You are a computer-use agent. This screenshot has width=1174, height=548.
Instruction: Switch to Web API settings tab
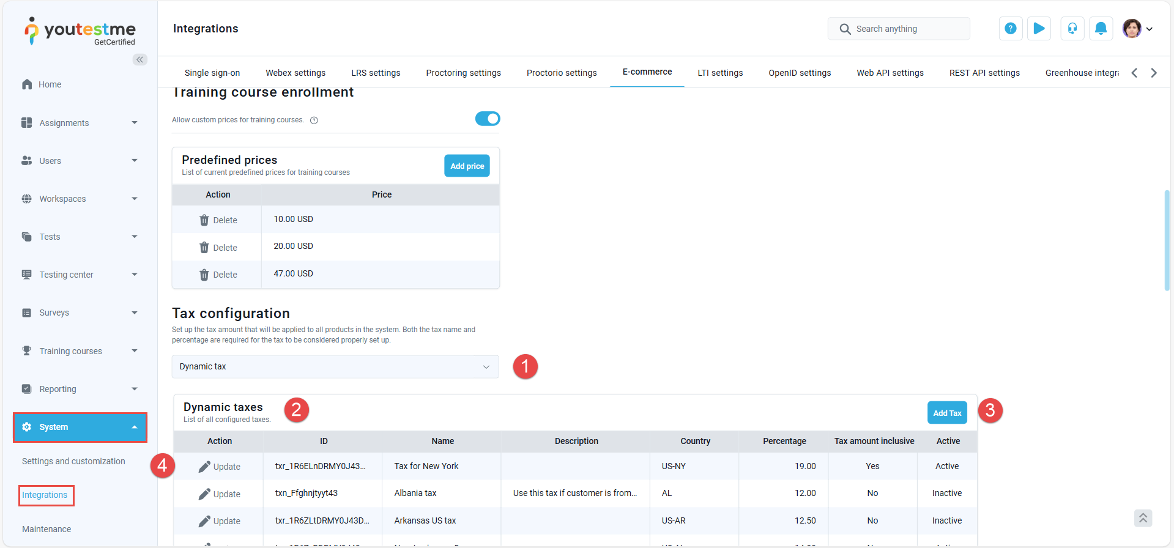click(890, 73)
